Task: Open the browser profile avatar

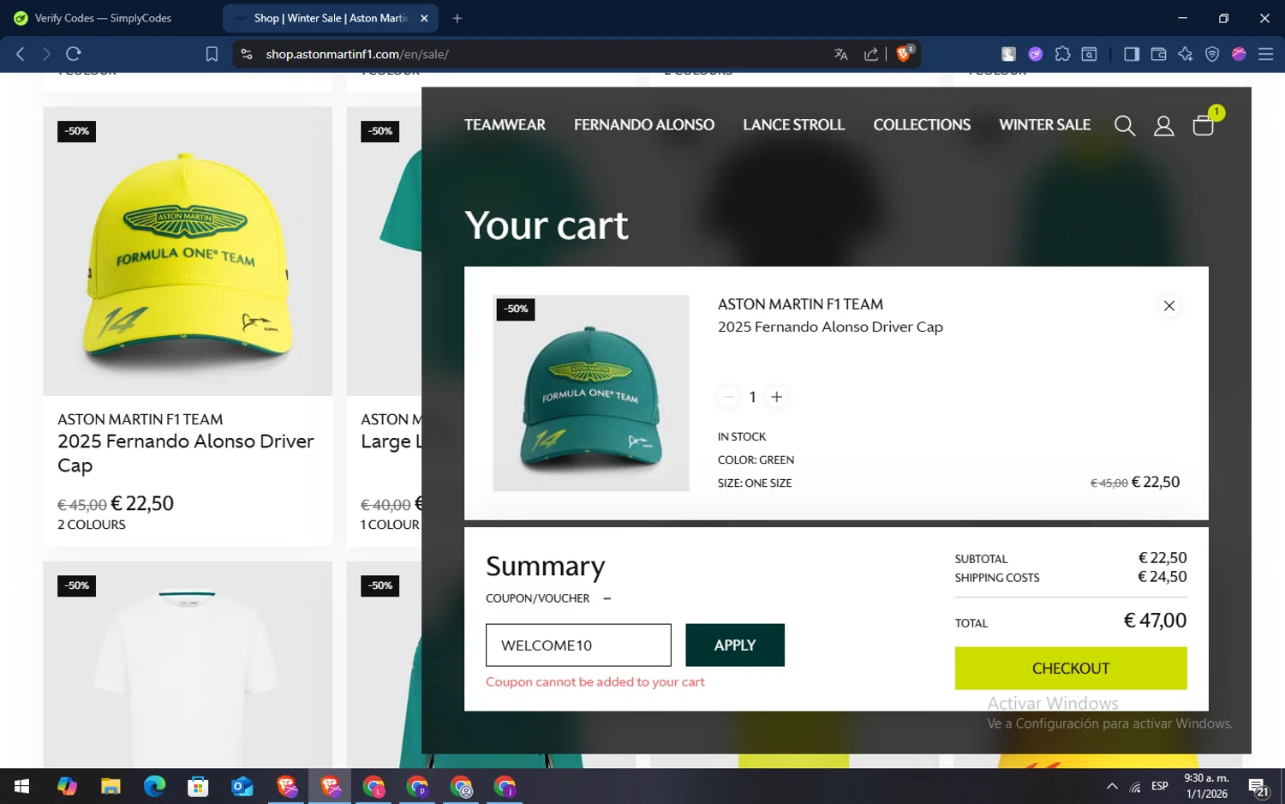Action: [1239, 54]
